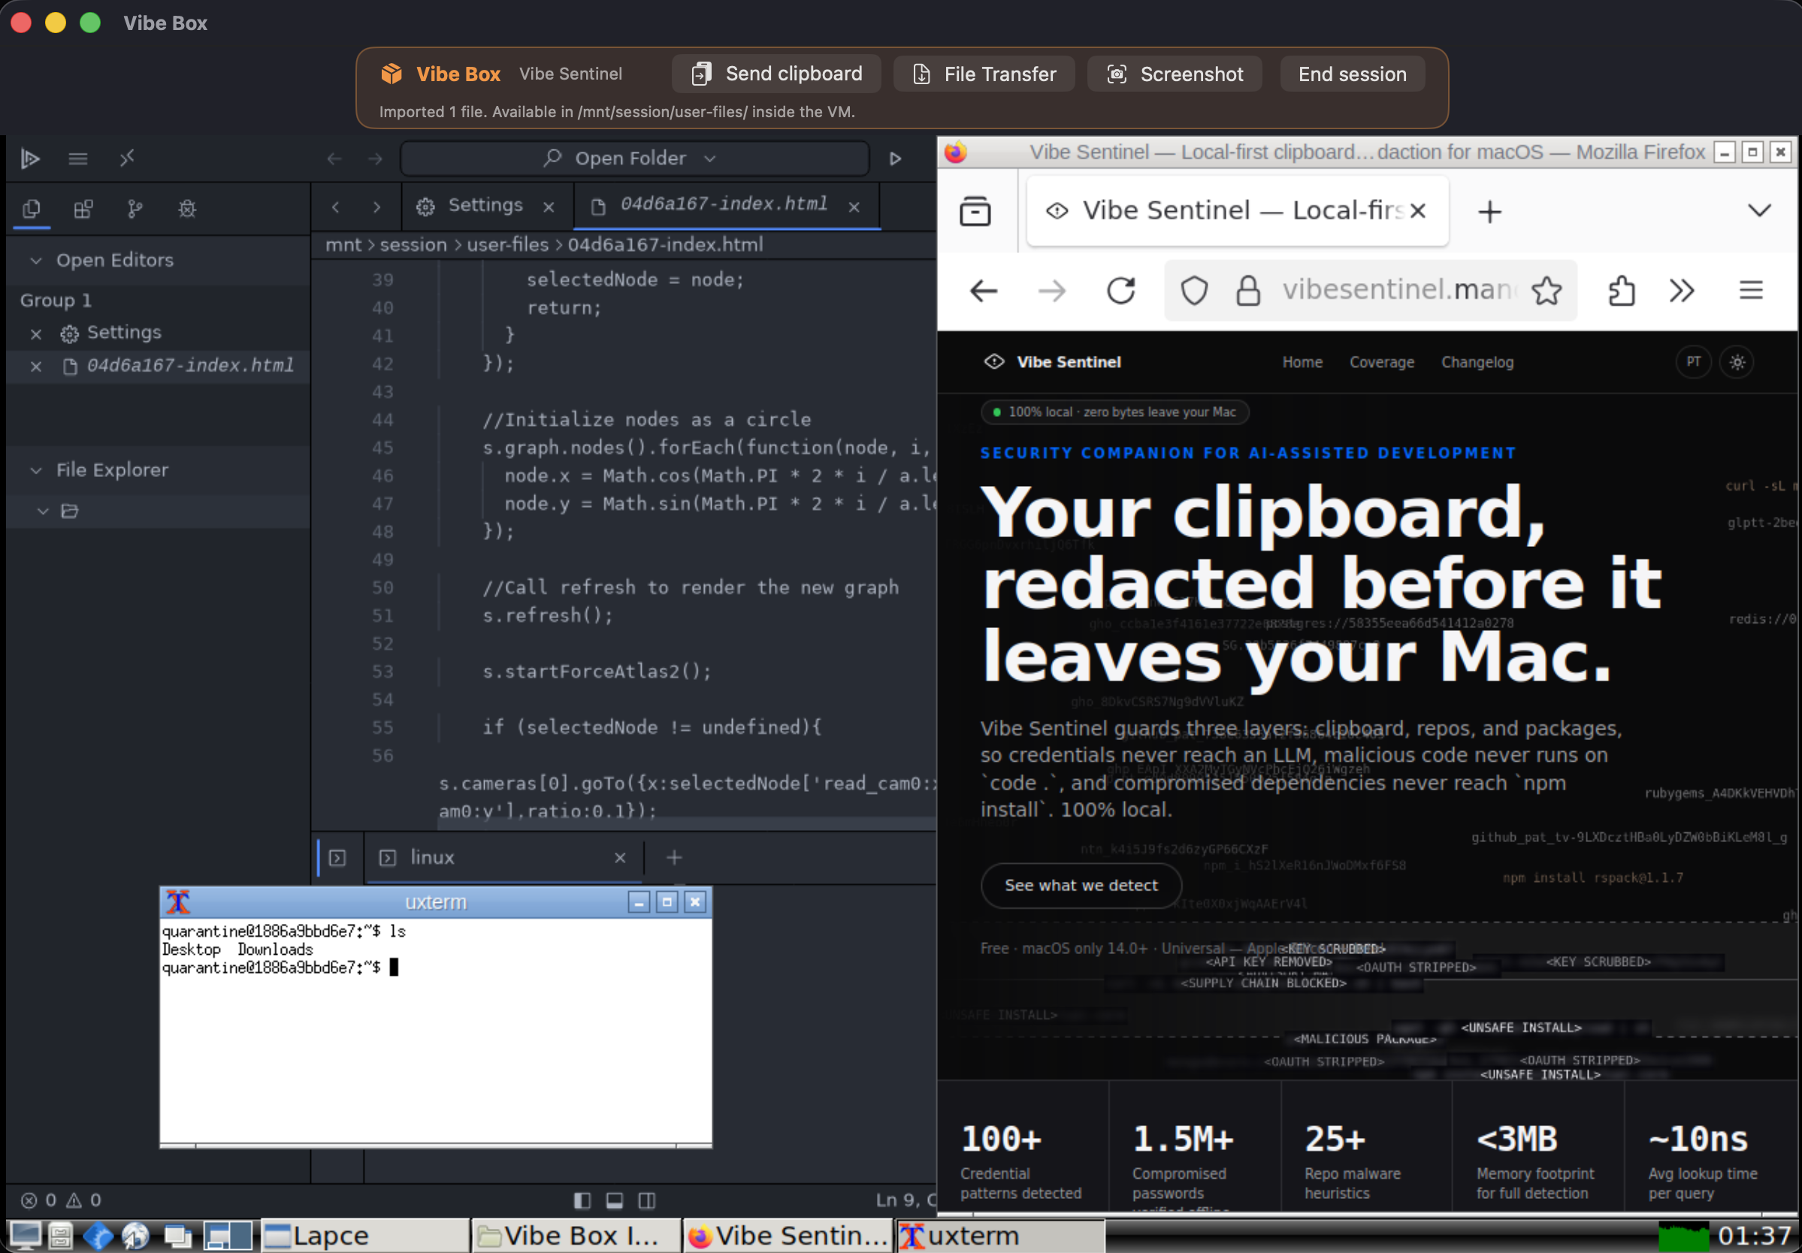Screen dimensions: 1802x1253
Task: Close the 04d6a167-index.html editor tab
Action: click(854, 207)
